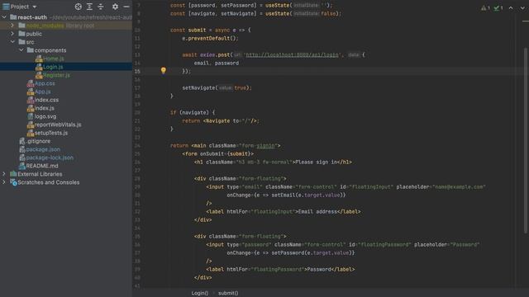This screenshot has height=297, width=529.
Task: Click the Scratches and Consoles icon
Action: click(13, 182)
